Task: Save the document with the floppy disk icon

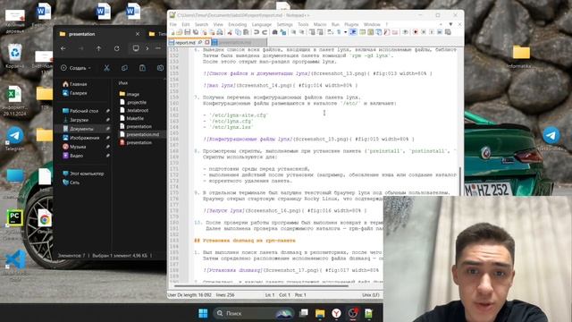Action: (188, 32)
